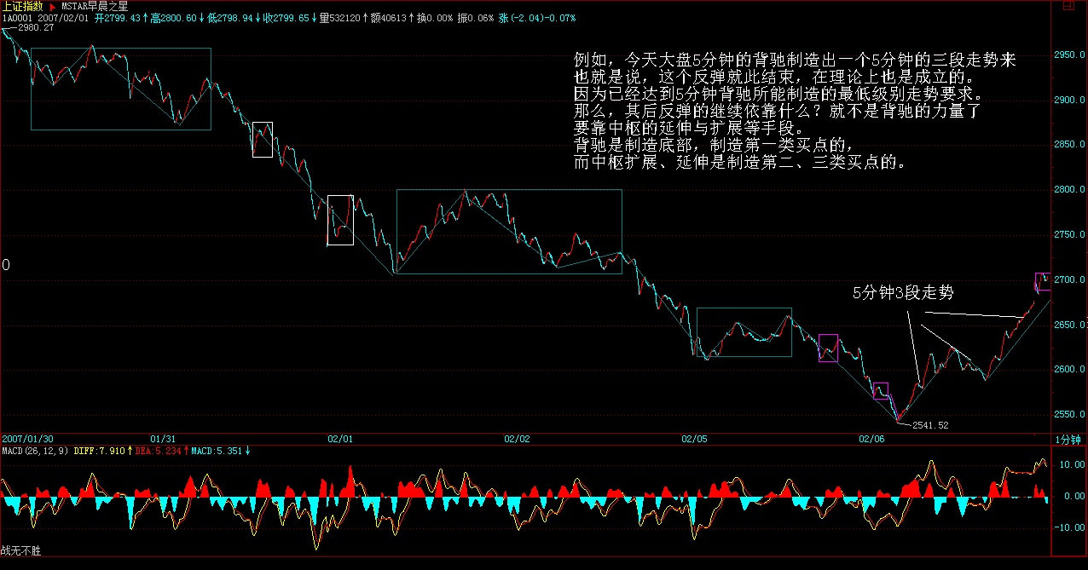
Task: Select the MSTAR早晨之星 indicator label
Action: (95, 6)
